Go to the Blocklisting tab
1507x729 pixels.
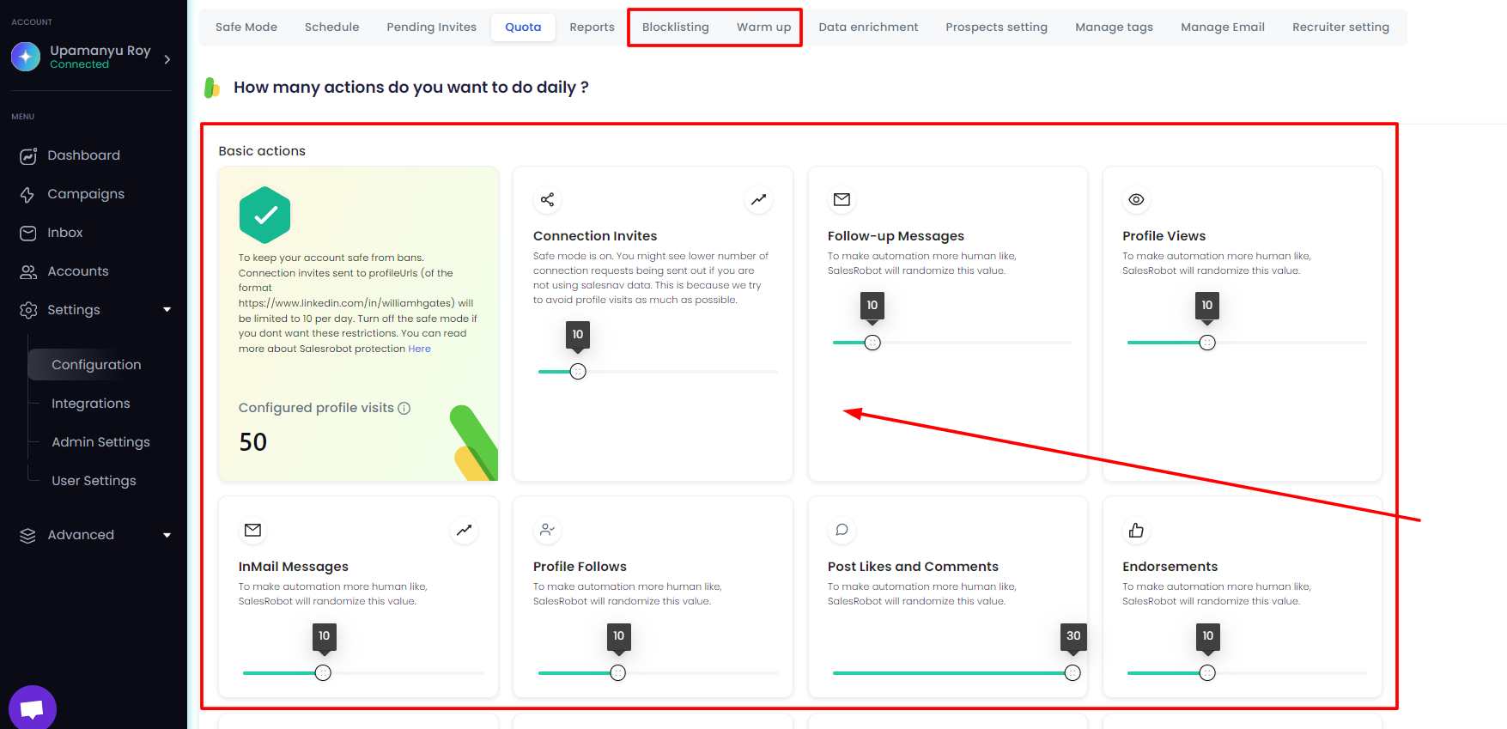pyautogui.click(x=676, y=27)
